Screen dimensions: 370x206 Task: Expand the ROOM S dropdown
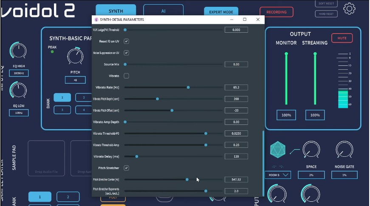[277, 175]
